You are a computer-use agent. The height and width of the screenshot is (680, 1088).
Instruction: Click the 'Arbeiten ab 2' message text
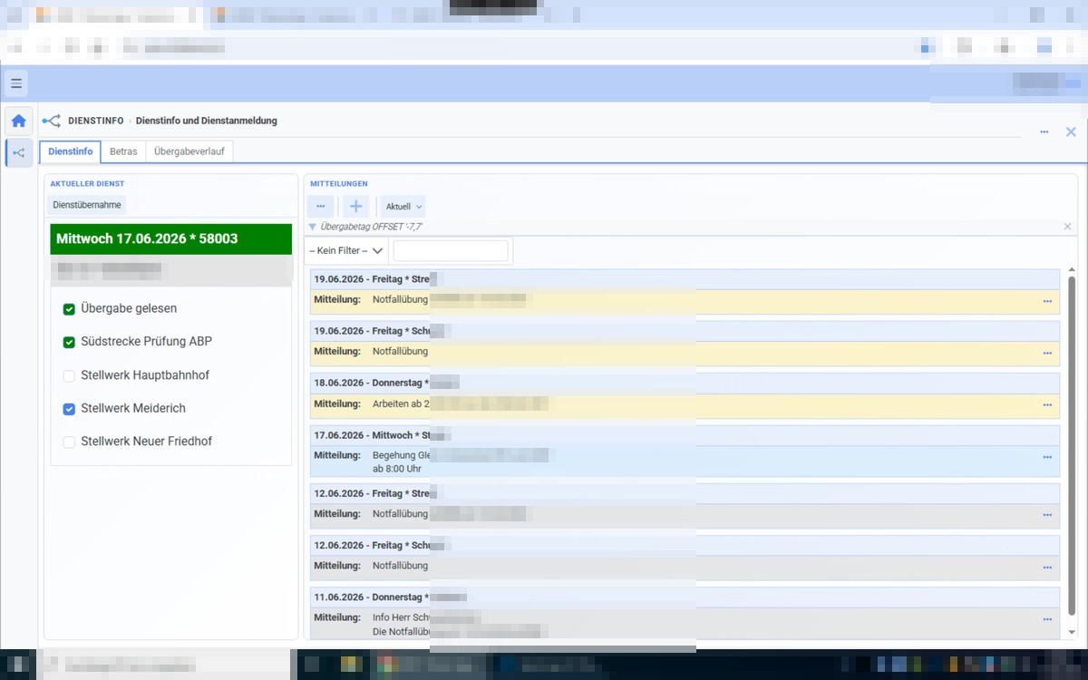tap(401, 403)
